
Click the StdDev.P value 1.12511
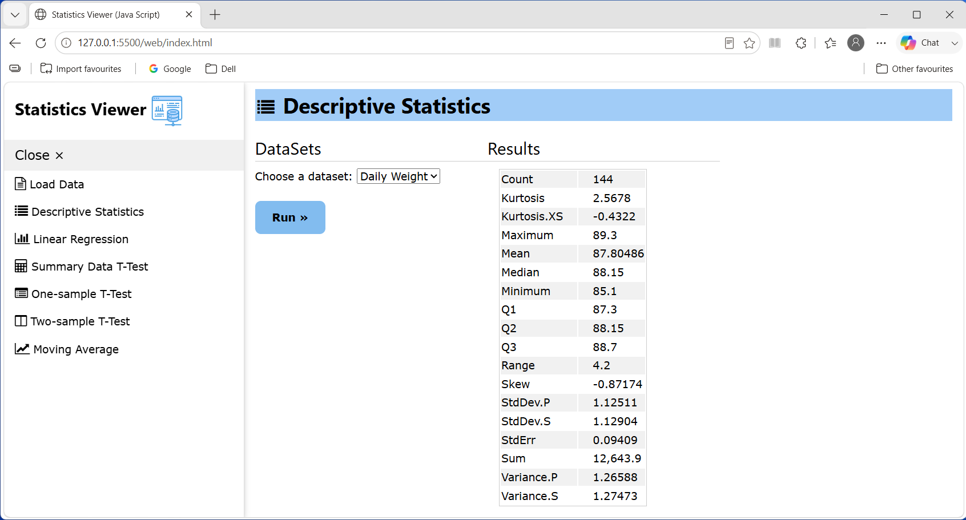pyautogui.click(x=615, y=402)
